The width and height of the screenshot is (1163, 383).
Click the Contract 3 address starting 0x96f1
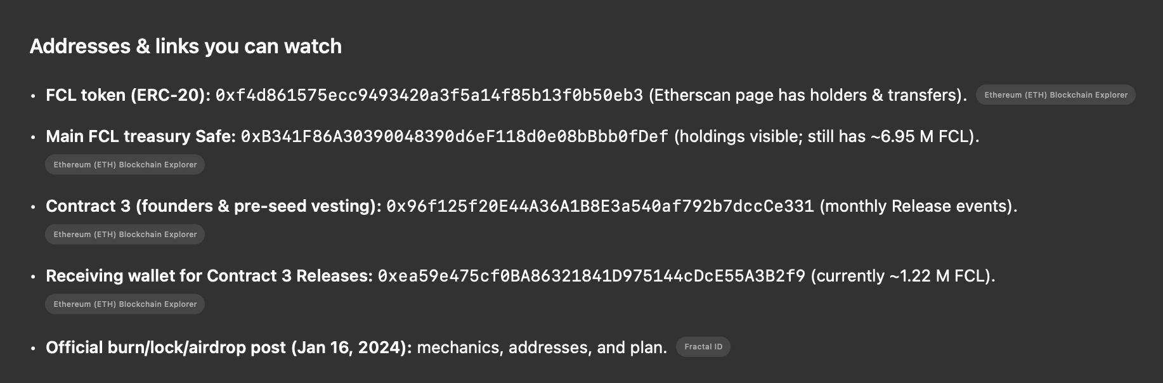599,207
